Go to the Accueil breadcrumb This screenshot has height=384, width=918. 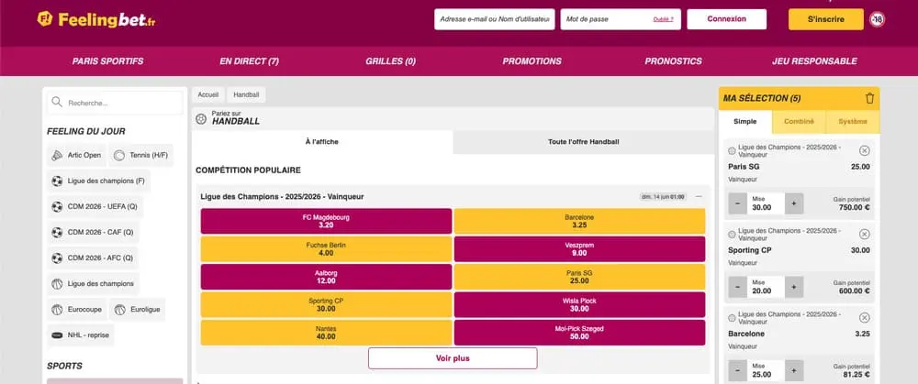tap(207, 94)
